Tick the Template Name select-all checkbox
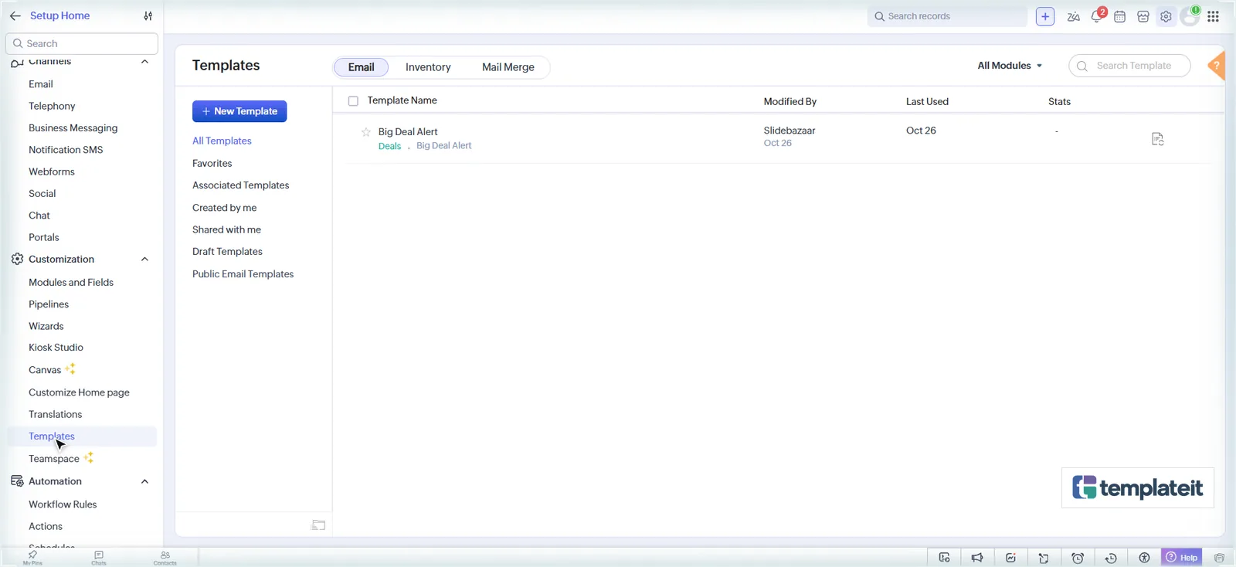 click(353, 101)
